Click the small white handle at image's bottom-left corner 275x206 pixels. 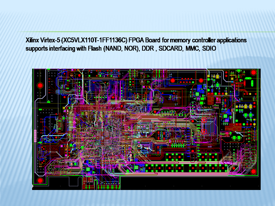click(32, 186)
